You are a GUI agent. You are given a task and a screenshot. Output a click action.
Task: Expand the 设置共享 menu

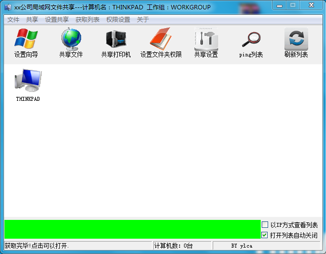pyautogui.click(x=57, y=20)
